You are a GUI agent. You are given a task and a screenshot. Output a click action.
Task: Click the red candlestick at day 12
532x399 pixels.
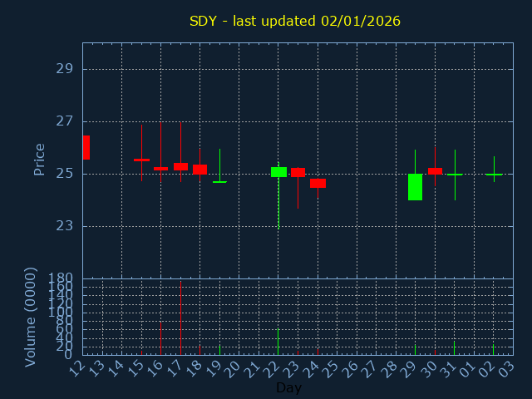tap(86, 147)
